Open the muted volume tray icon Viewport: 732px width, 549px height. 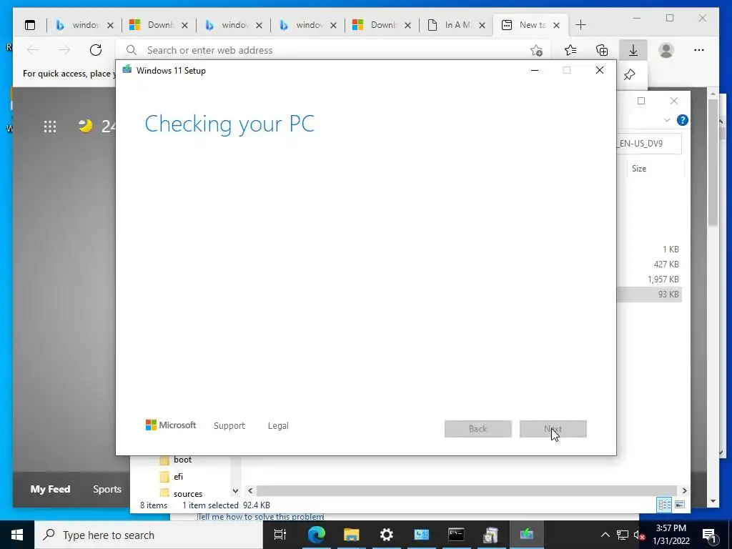[x=638, y=535]
